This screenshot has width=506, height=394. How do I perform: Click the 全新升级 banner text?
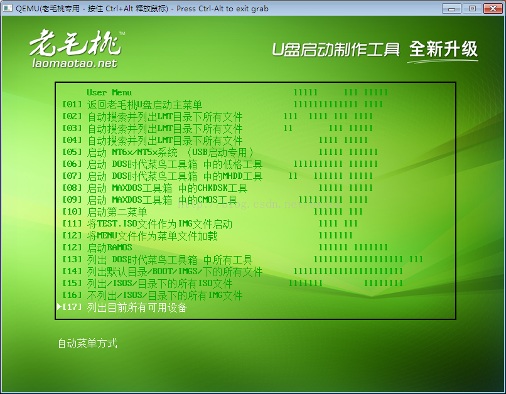[x=443, y=50]
